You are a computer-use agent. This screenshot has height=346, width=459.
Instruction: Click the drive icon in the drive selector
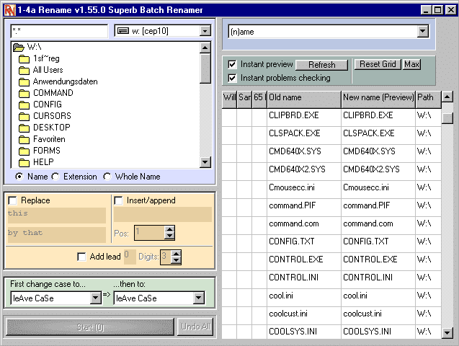123,31
